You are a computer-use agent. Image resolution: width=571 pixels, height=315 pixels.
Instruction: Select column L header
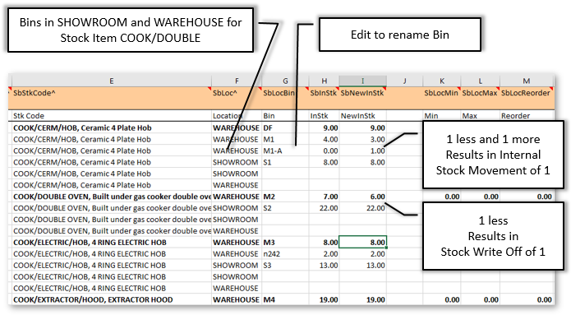point(481,81)
